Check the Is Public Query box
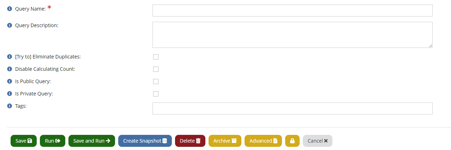Screen dimensions: 451x150 click(x=156, y=81)
